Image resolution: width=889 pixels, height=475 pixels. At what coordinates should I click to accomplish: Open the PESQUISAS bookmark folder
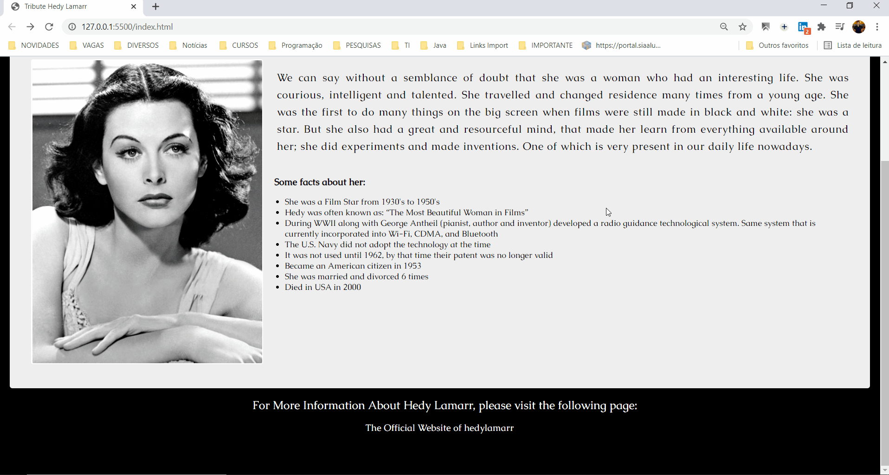click(357, 45)
